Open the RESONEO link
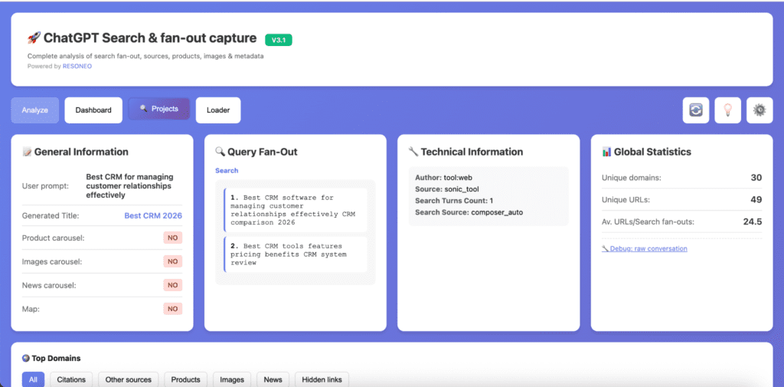Viewport: 784px width, 387px height. (77, 66)
